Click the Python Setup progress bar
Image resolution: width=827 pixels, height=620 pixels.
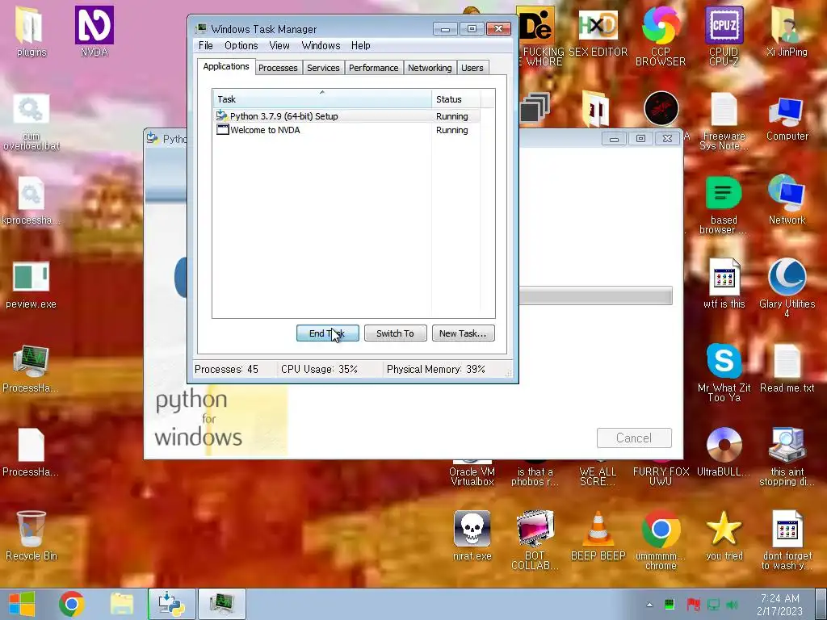[595, 295]
